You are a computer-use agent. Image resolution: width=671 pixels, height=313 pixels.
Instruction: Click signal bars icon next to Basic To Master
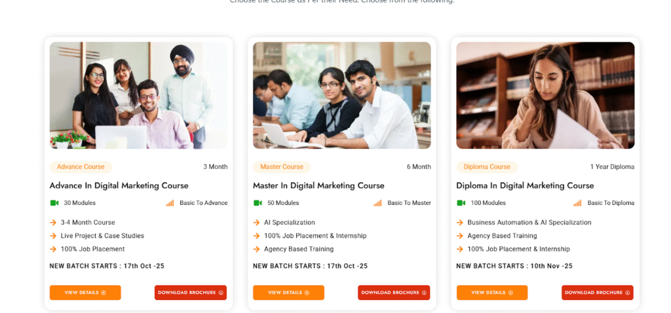[377, 203]
